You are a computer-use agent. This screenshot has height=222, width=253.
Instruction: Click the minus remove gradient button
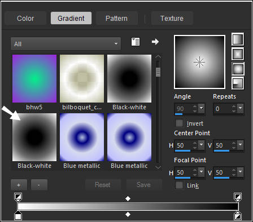point(39,185)
